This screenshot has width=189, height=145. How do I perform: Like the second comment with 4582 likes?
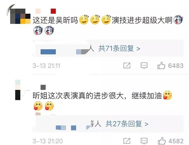162,141
